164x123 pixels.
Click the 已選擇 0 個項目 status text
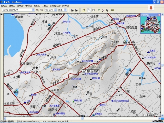[7, 121]
